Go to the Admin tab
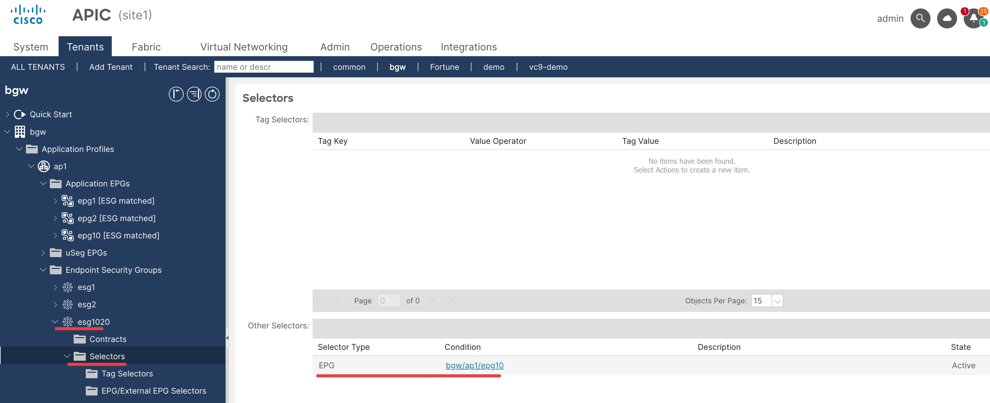Image resolution: width=990 pixels, height=403 pixels. (335, 47)
